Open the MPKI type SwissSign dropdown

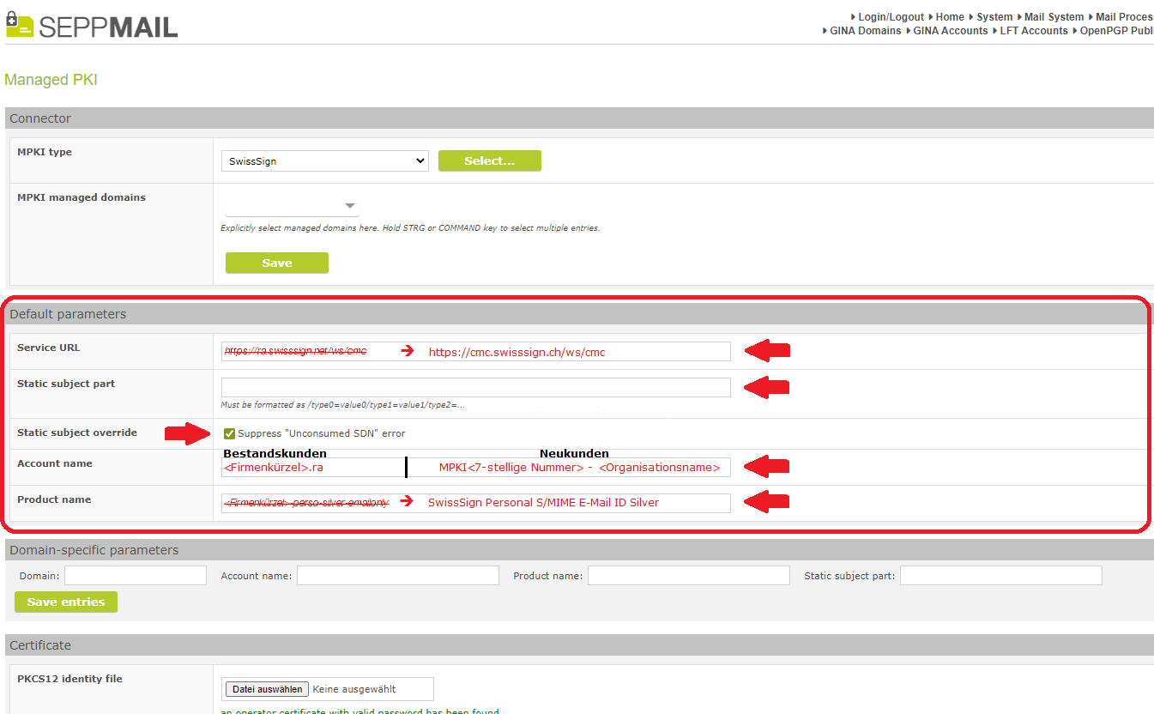(324, 160)
